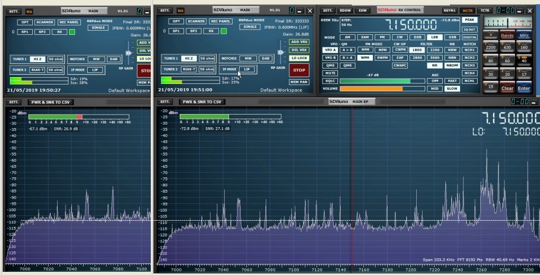Click the STEP 50 Hz readout

coord(346,22)
